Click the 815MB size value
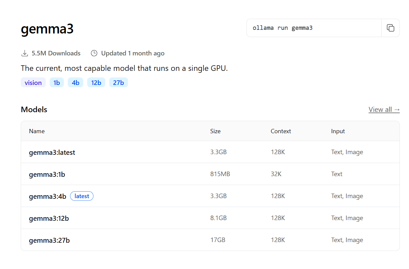Viewport: 409px width, 269px height. click(x=220, y=174)
